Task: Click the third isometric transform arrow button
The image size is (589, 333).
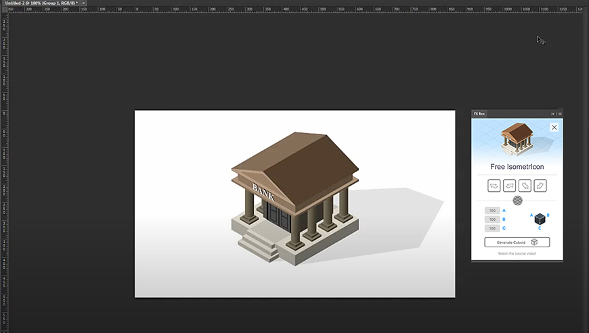Action: [525, 186]
